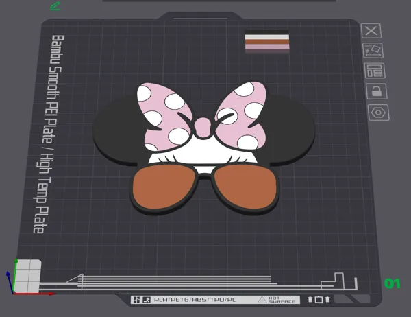Image resolution: width=411 pixels, height=317 pixels.
Task: Click the green pencil edit icon
Action: point(55,6)
